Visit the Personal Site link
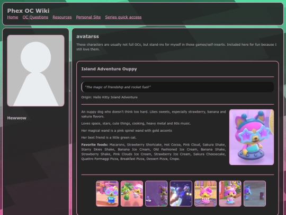 (x=88, y=17)
